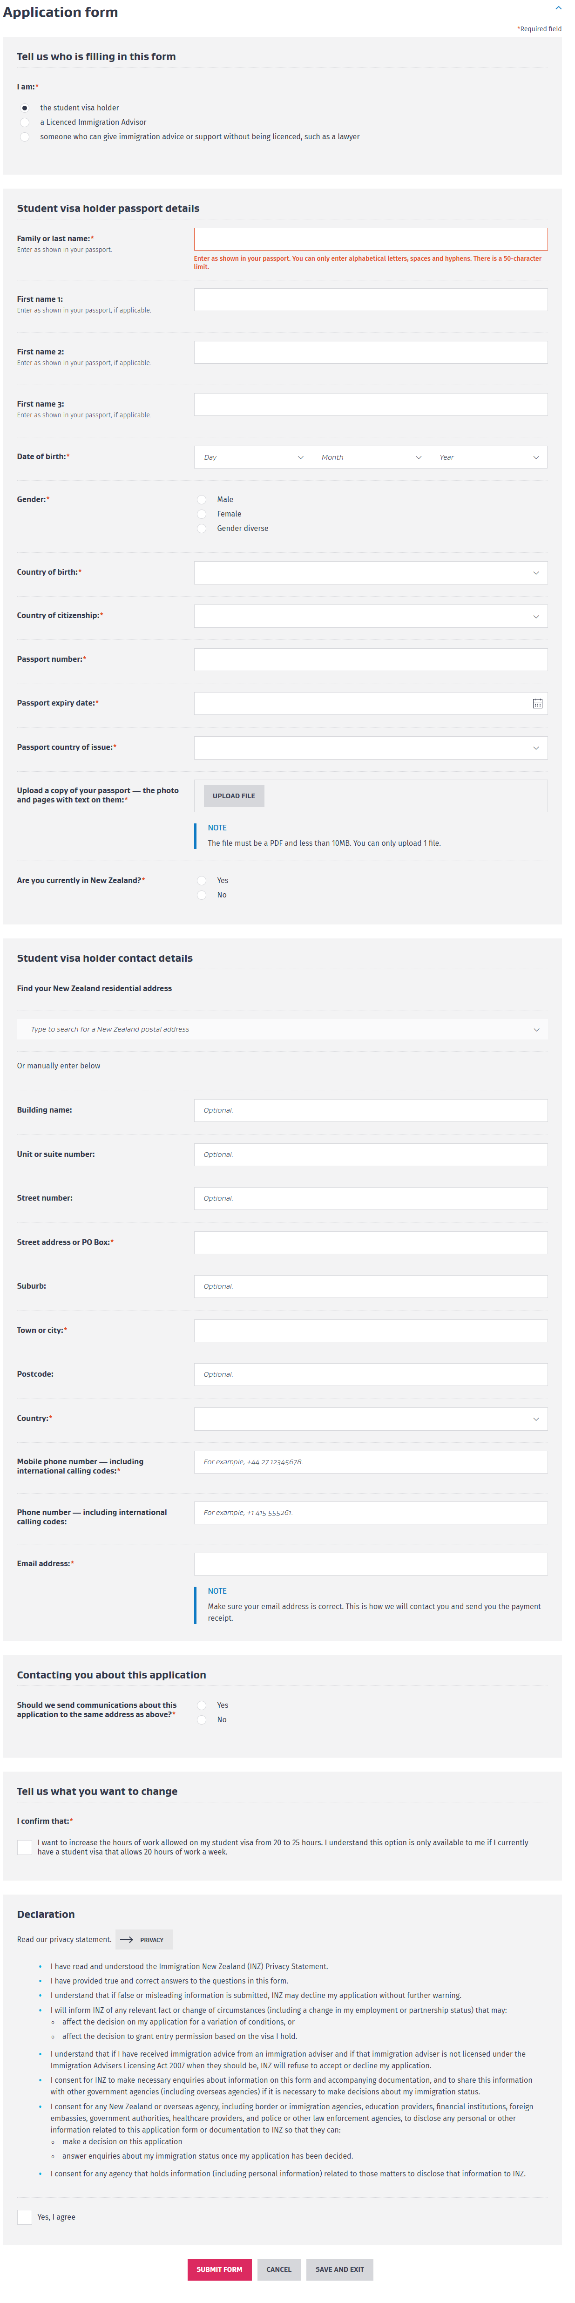The width and height of the screenshot is (575, 2303).
Task: Click the Save and Exit button
Action: pos(339,2269)
